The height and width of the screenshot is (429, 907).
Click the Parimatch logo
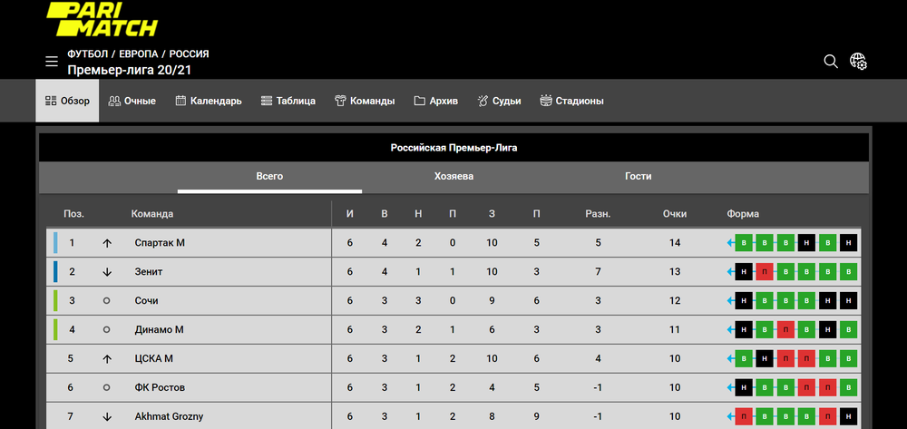(x=102, y=19)
